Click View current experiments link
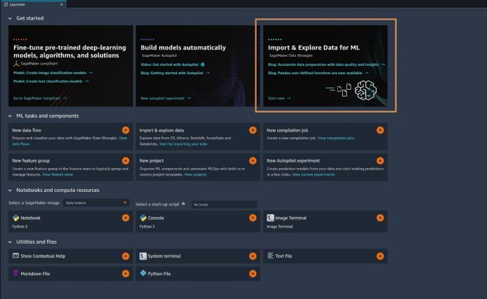This screenshot has width=487, height=299. point(313,174)
